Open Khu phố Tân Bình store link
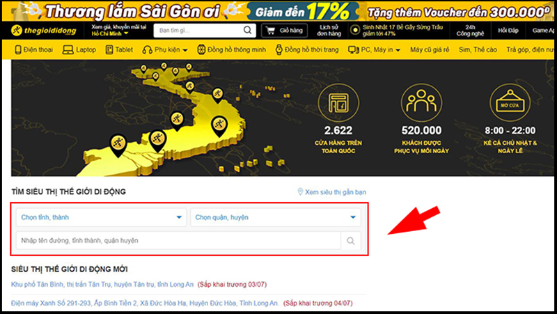Viewport: 557px width, 314px height. point(102,284)
